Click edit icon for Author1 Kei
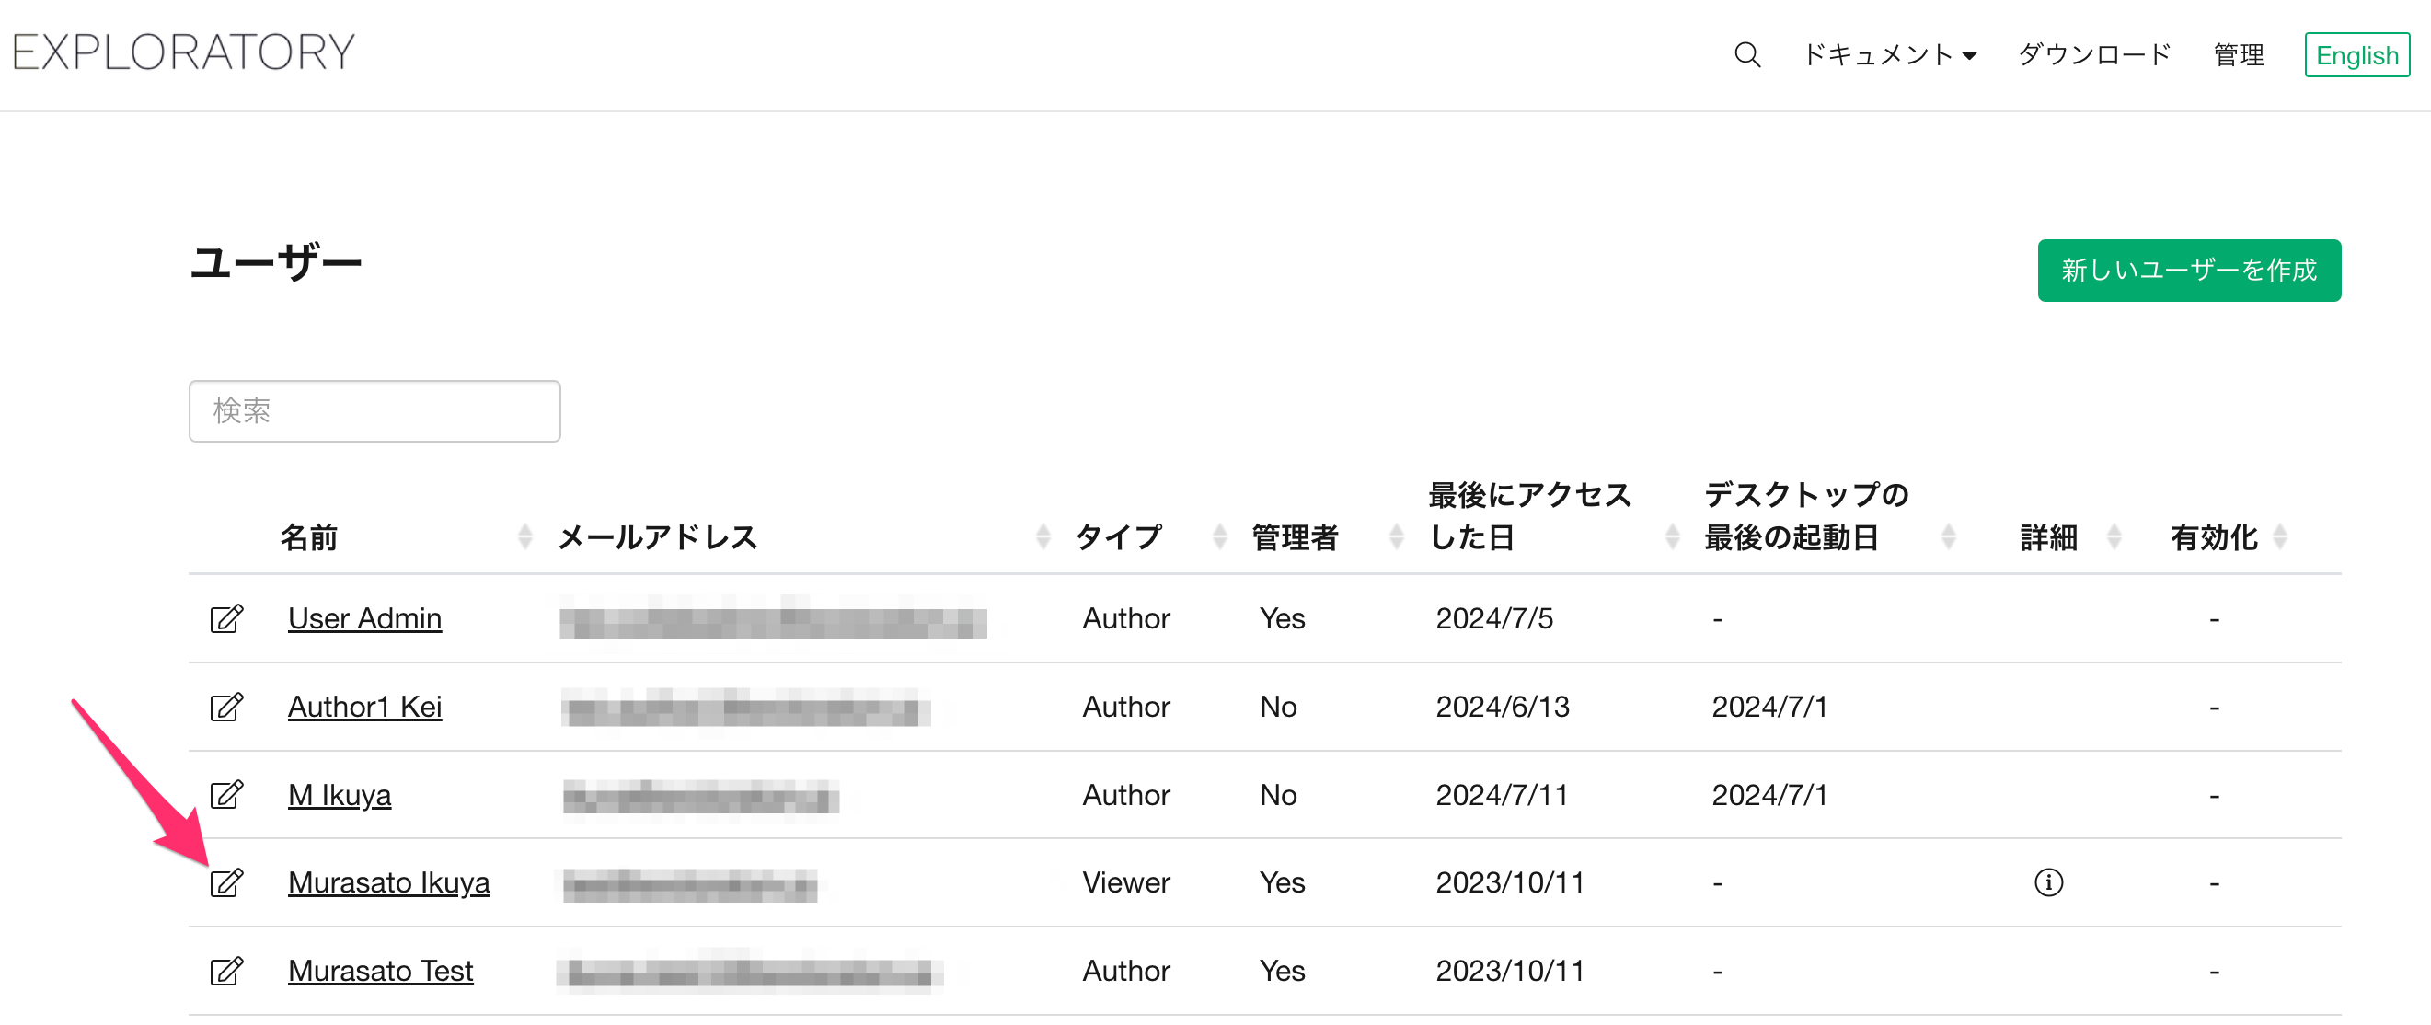This screenshot has width=2431, height=1025. [226, 707]
